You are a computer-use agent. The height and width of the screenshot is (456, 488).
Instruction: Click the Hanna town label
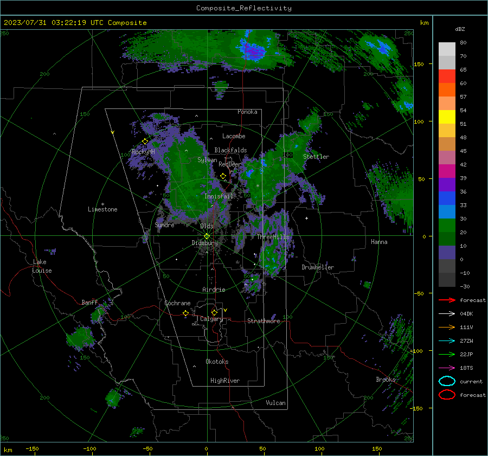(x=379, y=242)
